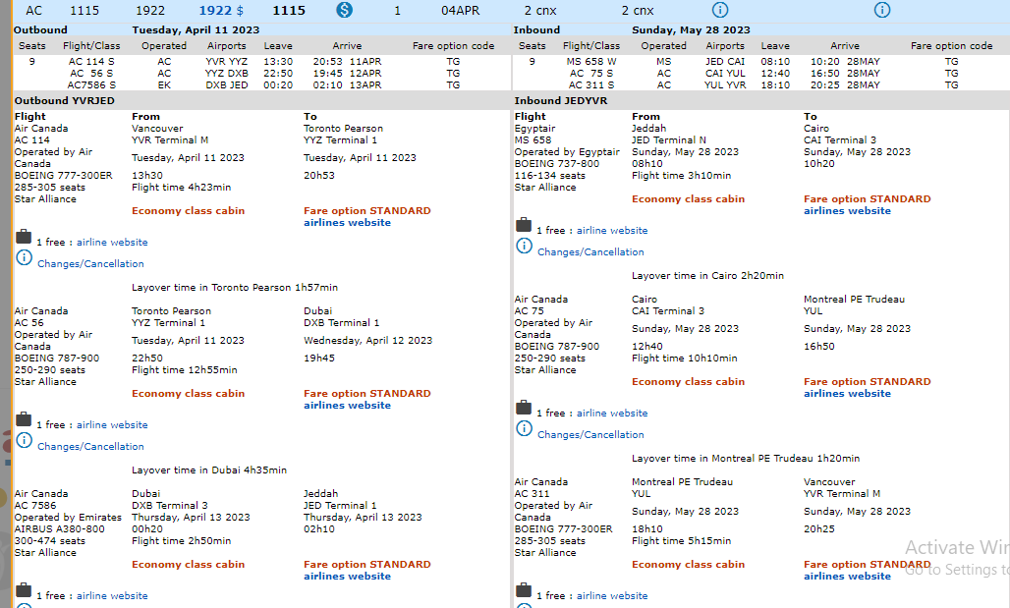Click the suitcase icon under Egyptair MS 658
The height and width of the screenshot is (608, 1010).
pyautogui.click(x=524, y=225)
